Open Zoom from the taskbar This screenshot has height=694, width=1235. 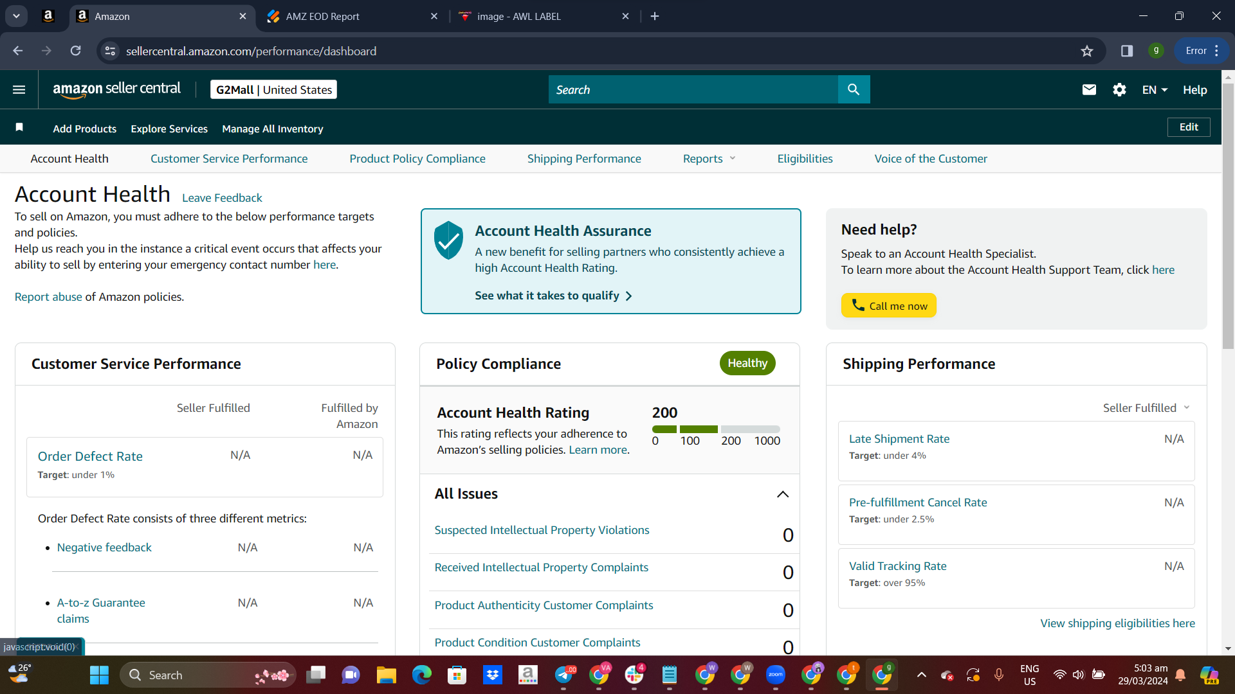[776, 675]
